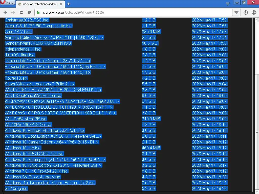This screenshot has width=259, height=194.
Task: Open WIN10OnePunchManEdition.iso link
Action: tap(33, 95)
